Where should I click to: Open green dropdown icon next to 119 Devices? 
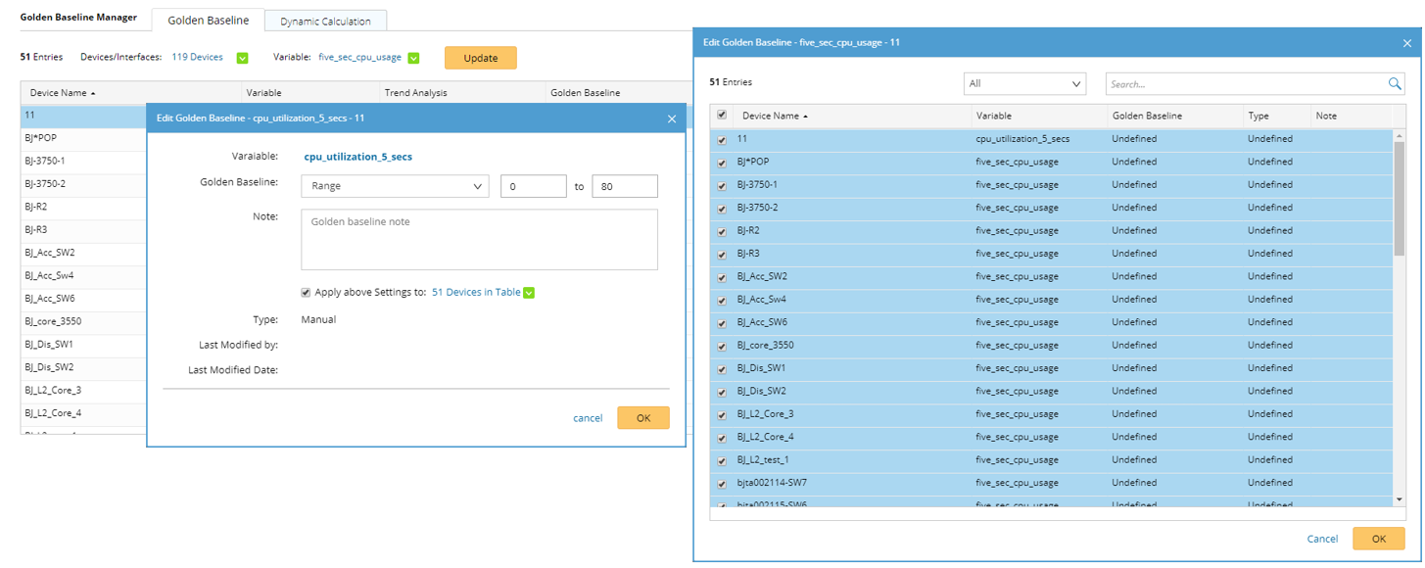(242, 58)
